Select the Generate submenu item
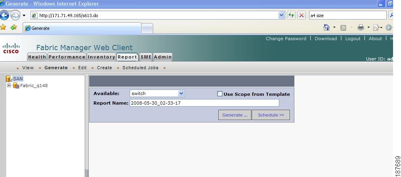 click(56, 68)
